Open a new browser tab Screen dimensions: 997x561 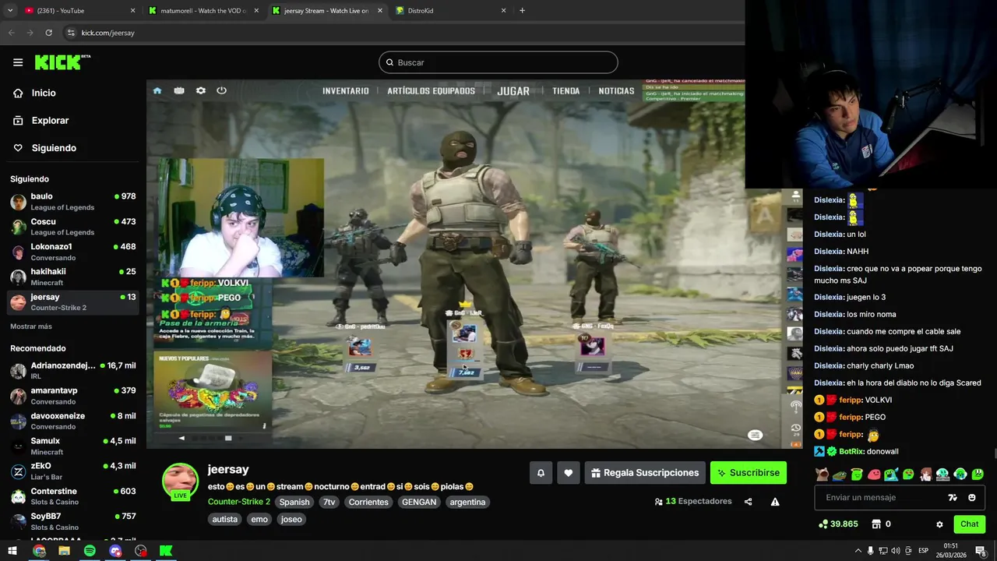click(522, 11)
